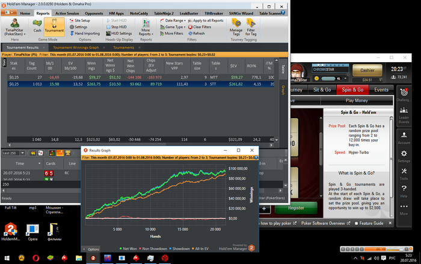Expand the Last 250 hands dropdown
This screenshot has height=264, width=421.
click(22, 153)
